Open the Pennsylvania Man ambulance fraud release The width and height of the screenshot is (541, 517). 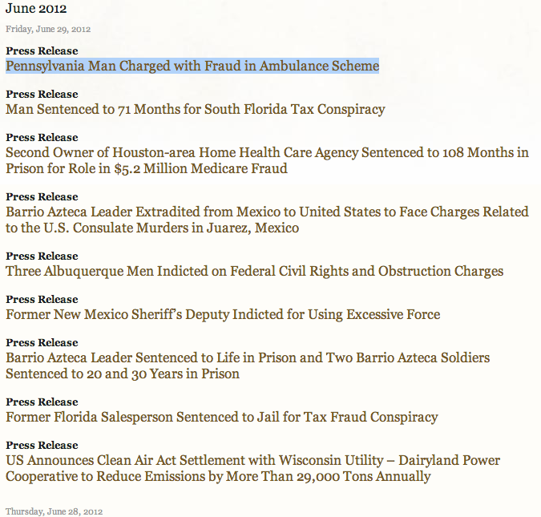[192, 66]
